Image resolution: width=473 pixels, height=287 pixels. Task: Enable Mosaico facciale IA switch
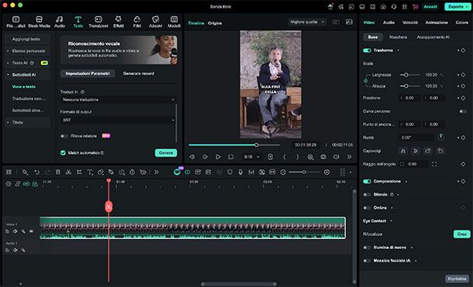pyautogui.click(x=367, y=261)
